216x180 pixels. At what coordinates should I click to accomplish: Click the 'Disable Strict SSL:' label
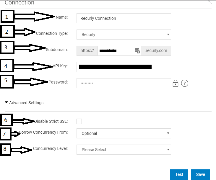coord(51,121)
